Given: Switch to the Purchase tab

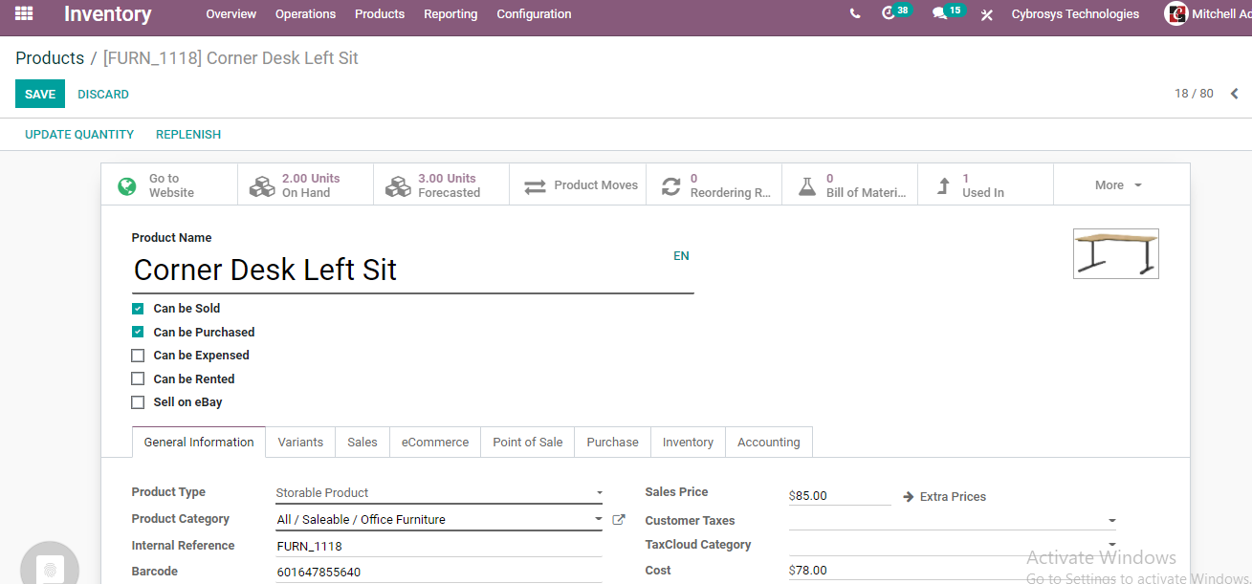Looking at the screenshot, I should pos(613,443).
